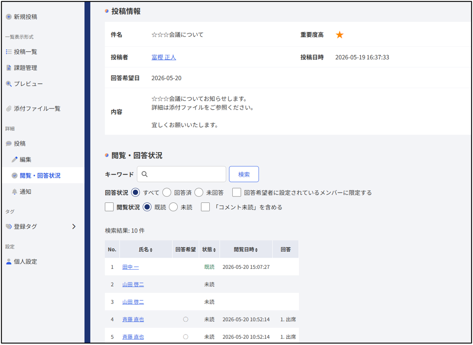Open 課題管理 menu item

25,68
